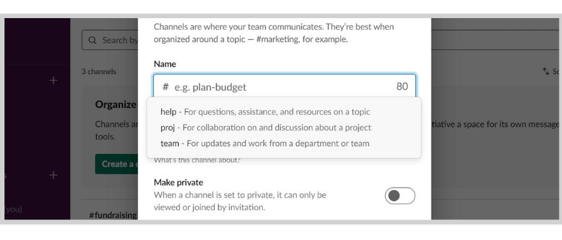Click the 80 character counter in the Name field
The width and height of the screenshot is (562, 240).
click(x=402, y=87)
